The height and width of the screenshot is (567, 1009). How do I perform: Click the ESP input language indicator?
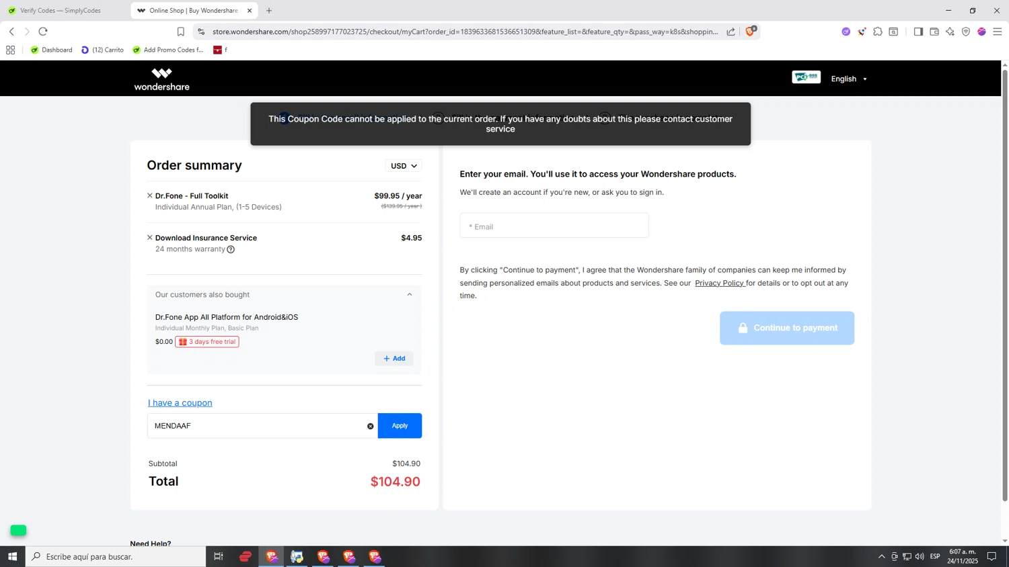(935, 556)
